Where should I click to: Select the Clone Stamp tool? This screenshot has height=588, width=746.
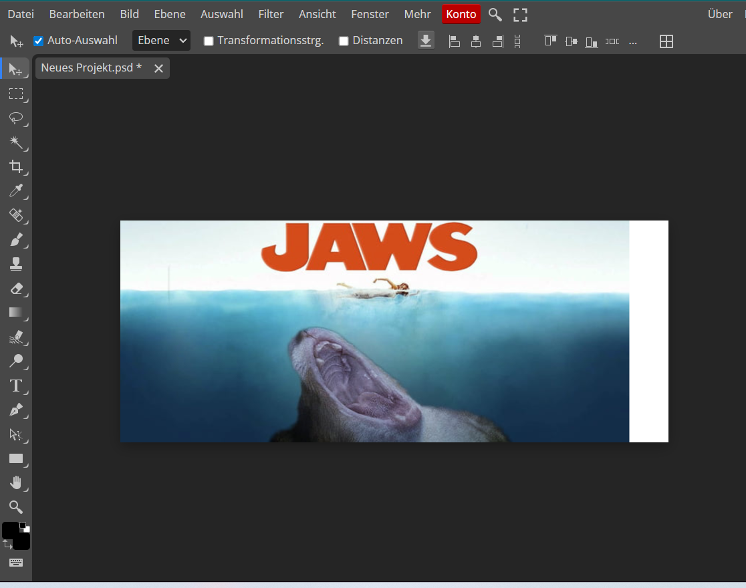point(16,265)
